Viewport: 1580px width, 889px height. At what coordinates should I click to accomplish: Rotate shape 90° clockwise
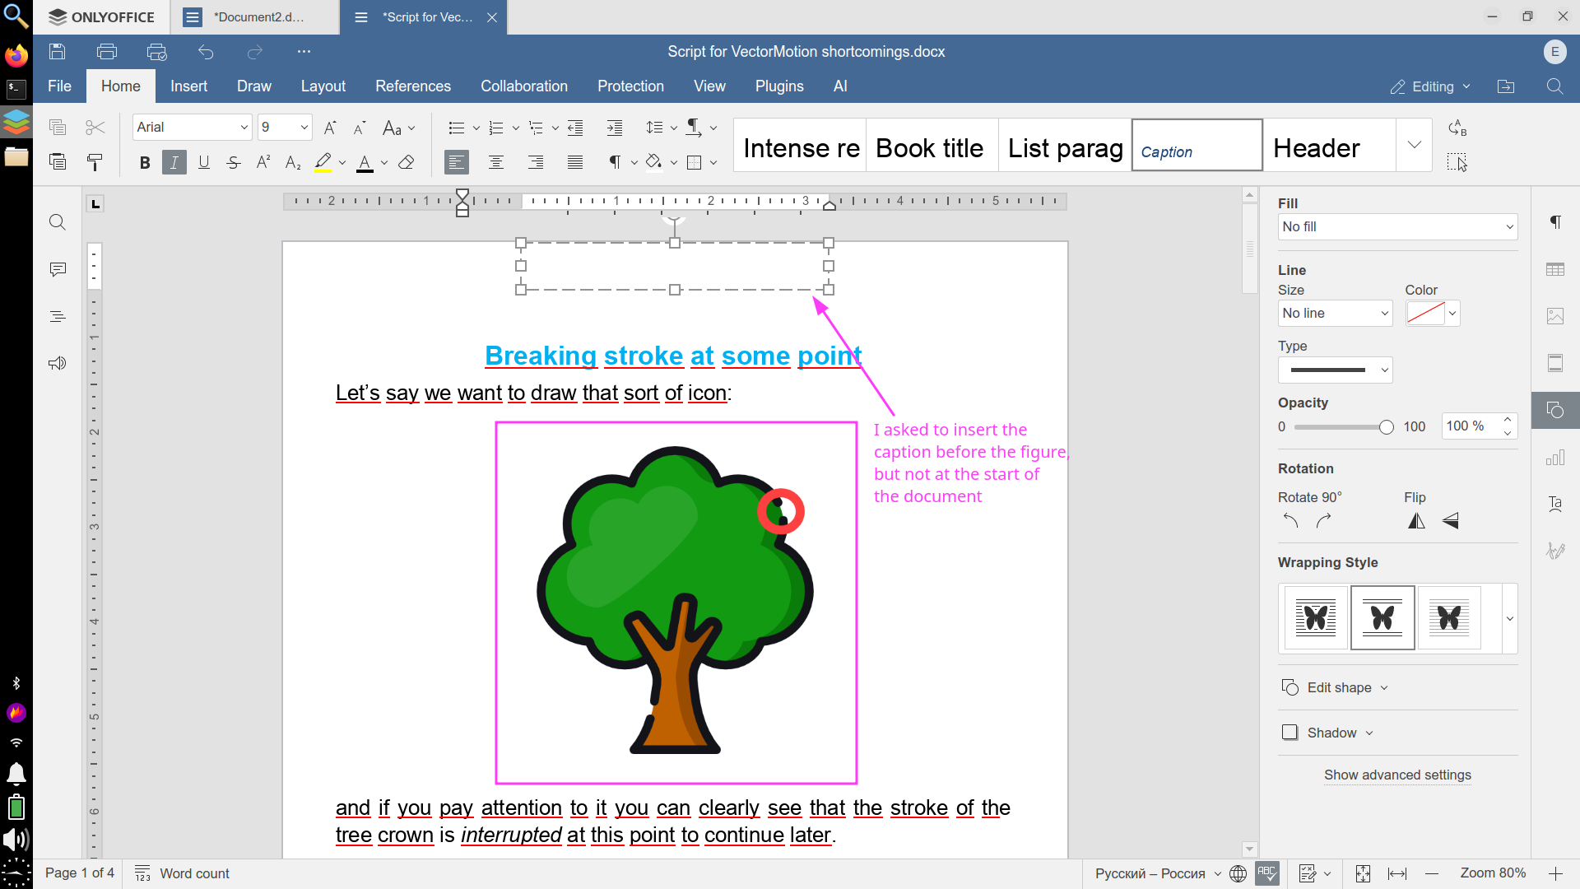point(1323,521)
